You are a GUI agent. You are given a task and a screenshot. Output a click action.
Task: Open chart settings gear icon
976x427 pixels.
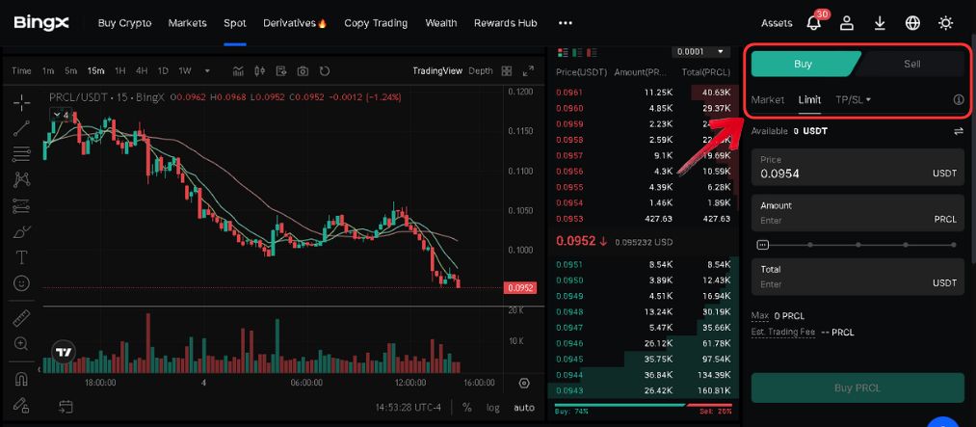(x=524, y=383)
